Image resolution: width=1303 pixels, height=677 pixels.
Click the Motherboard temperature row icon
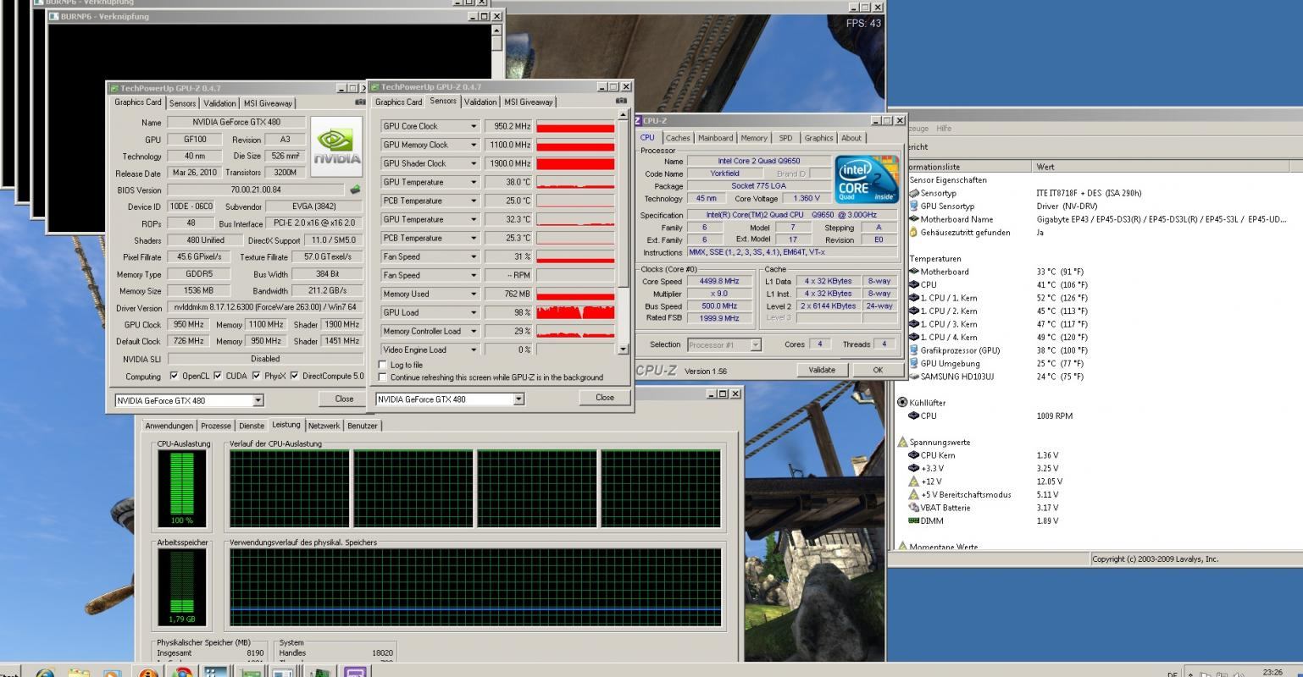pos(914,272)
